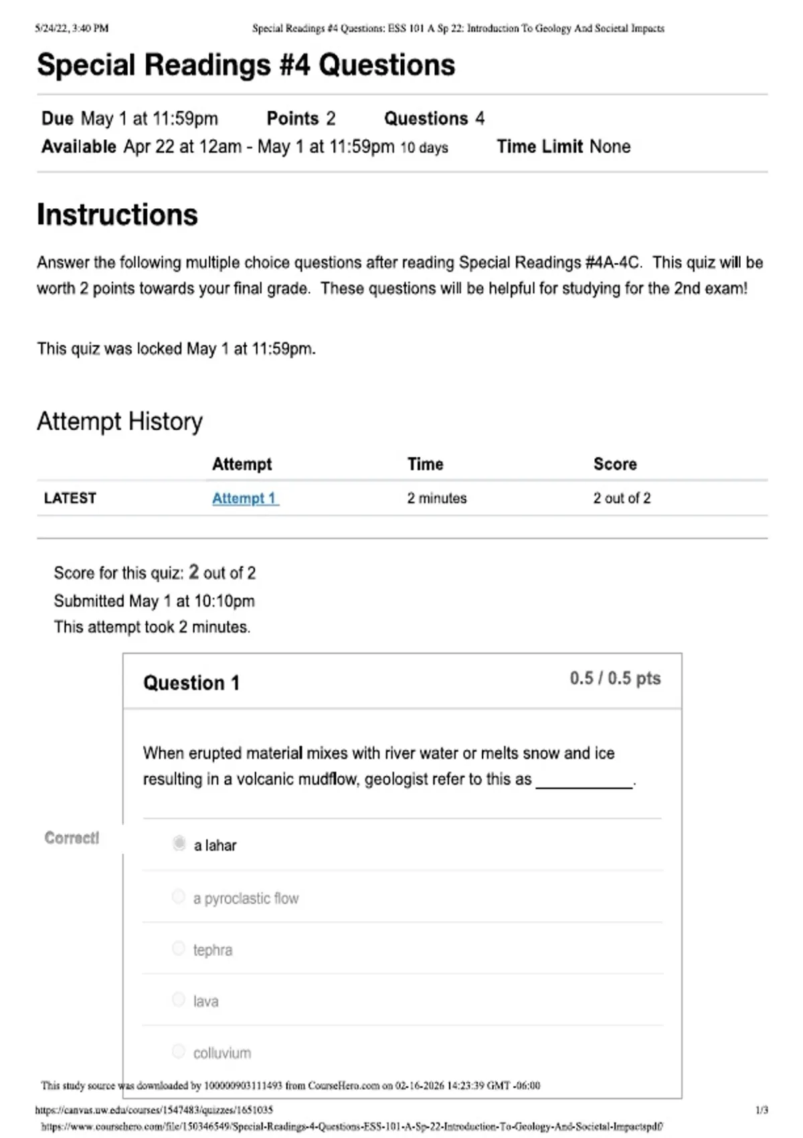Select the 'lava' answer option
Image resolution: width=803 pixels, height=1138 pixels.
point(178,999)
